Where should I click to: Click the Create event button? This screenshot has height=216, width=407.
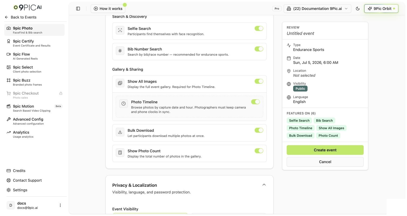pos(325,150)
